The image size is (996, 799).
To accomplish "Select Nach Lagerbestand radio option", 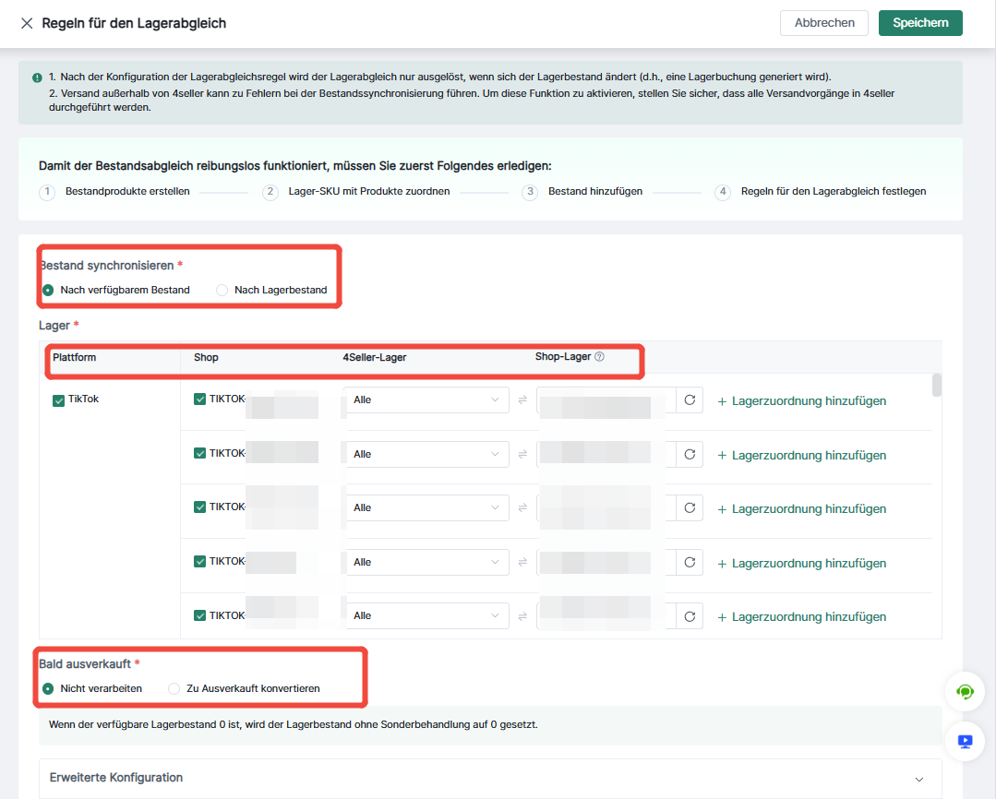I will 222,291.
